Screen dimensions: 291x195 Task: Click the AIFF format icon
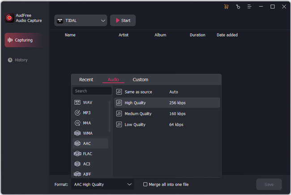tap(77, 174)
